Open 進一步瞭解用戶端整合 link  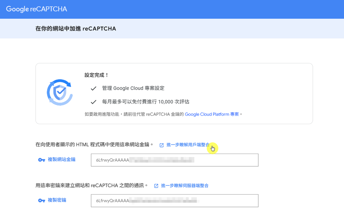click(x=188, y=145)
